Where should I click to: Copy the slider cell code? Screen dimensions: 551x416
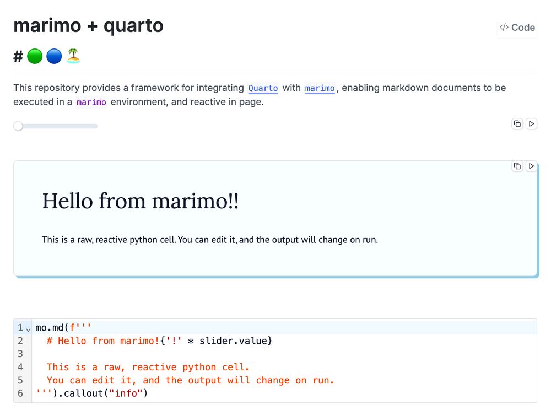coord(517,124)
